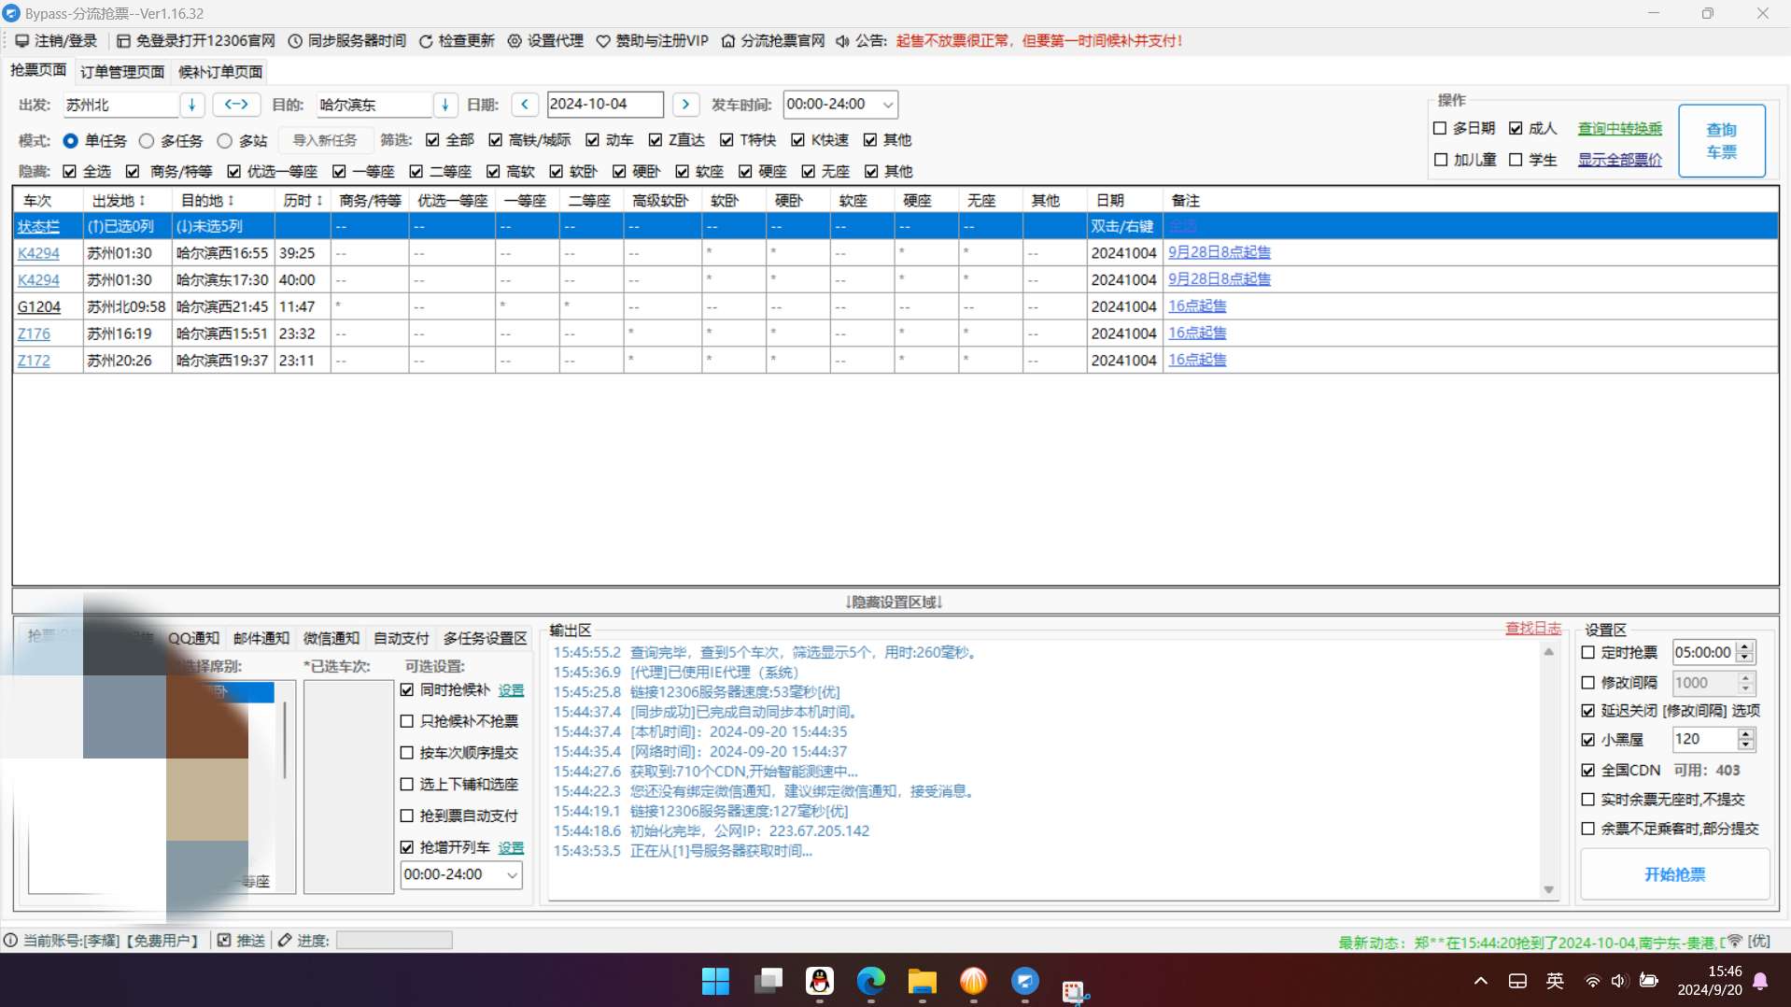This screenshot has height=1007, width=1791.
Task: Click the check for updates refresh icon
Action: (x=426, y=41)
